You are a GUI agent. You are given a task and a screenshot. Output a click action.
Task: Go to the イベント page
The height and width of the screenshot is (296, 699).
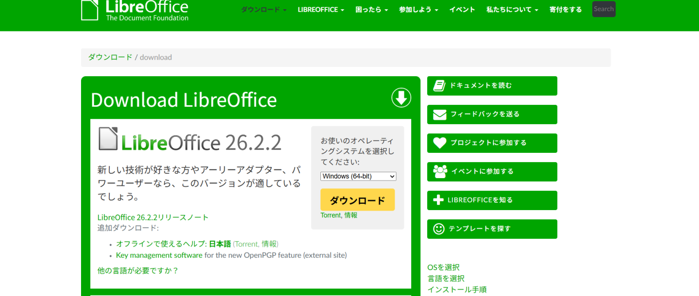pyautogui.click(x=462, y=10)
